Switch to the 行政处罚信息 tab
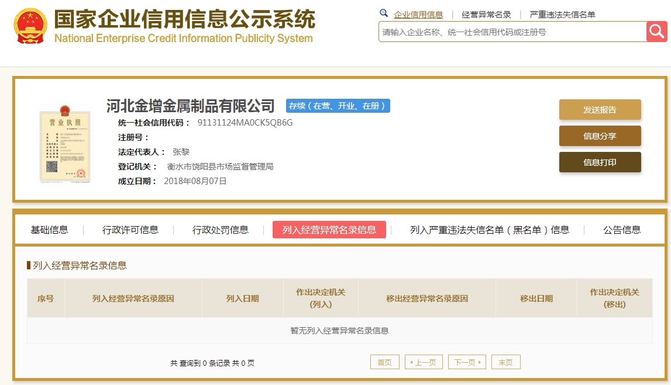The width and height of the screenshot is (671, 385). (x=221, y=230)
